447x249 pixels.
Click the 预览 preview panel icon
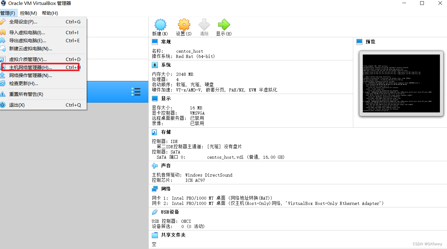360,42
